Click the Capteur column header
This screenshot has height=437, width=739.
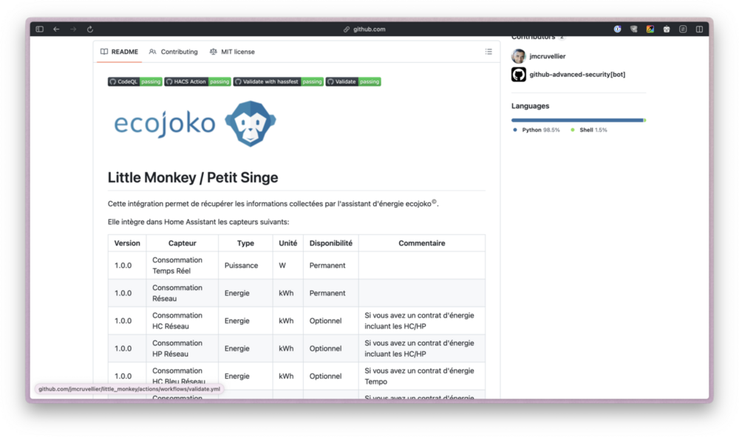183,243
